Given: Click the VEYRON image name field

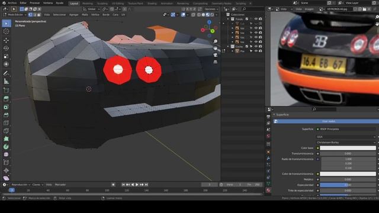Looking at the screenshot, I should pyautogui.click(x=339, y=9).
